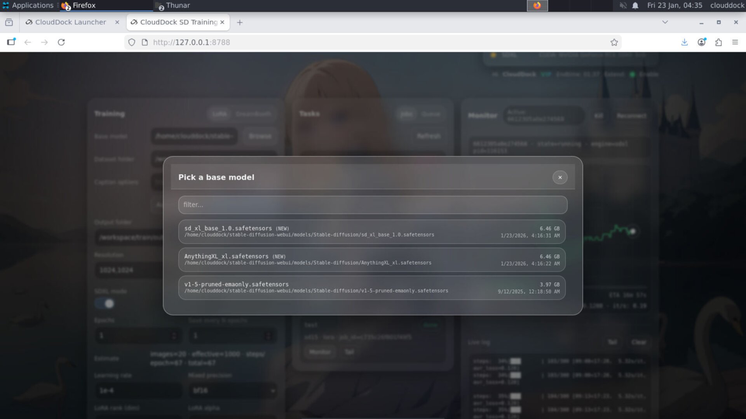Click the tracking protection shield in address bar
746x419 pixels.
(x=131, y=42)
